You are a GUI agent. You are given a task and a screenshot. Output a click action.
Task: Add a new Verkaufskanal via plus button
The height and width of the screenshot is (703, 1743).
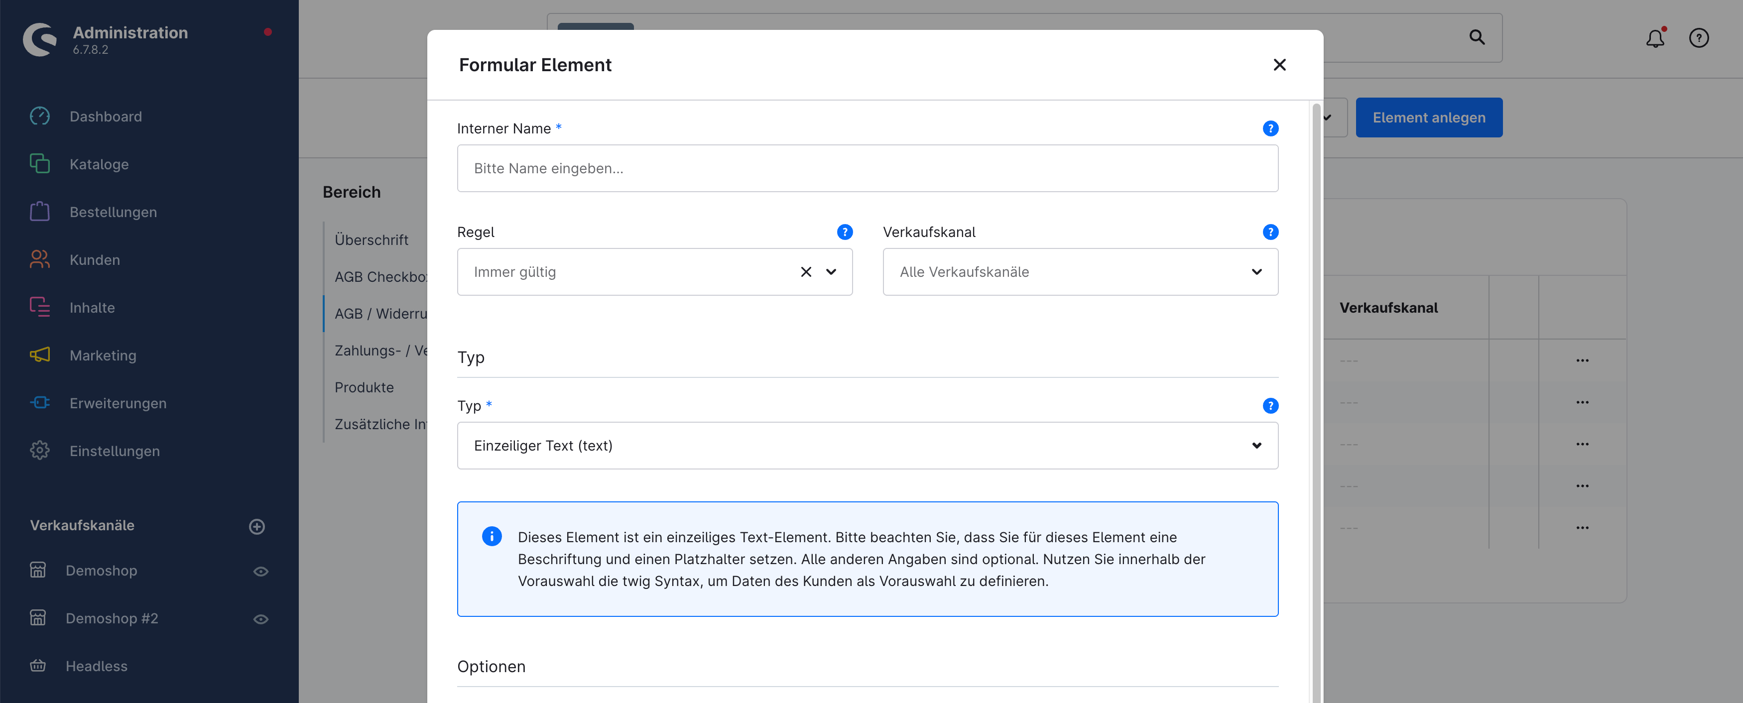(256, 526)
